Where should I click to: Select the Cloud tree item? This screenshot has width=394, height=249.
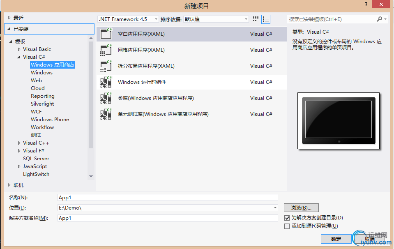tap(38, 88)
